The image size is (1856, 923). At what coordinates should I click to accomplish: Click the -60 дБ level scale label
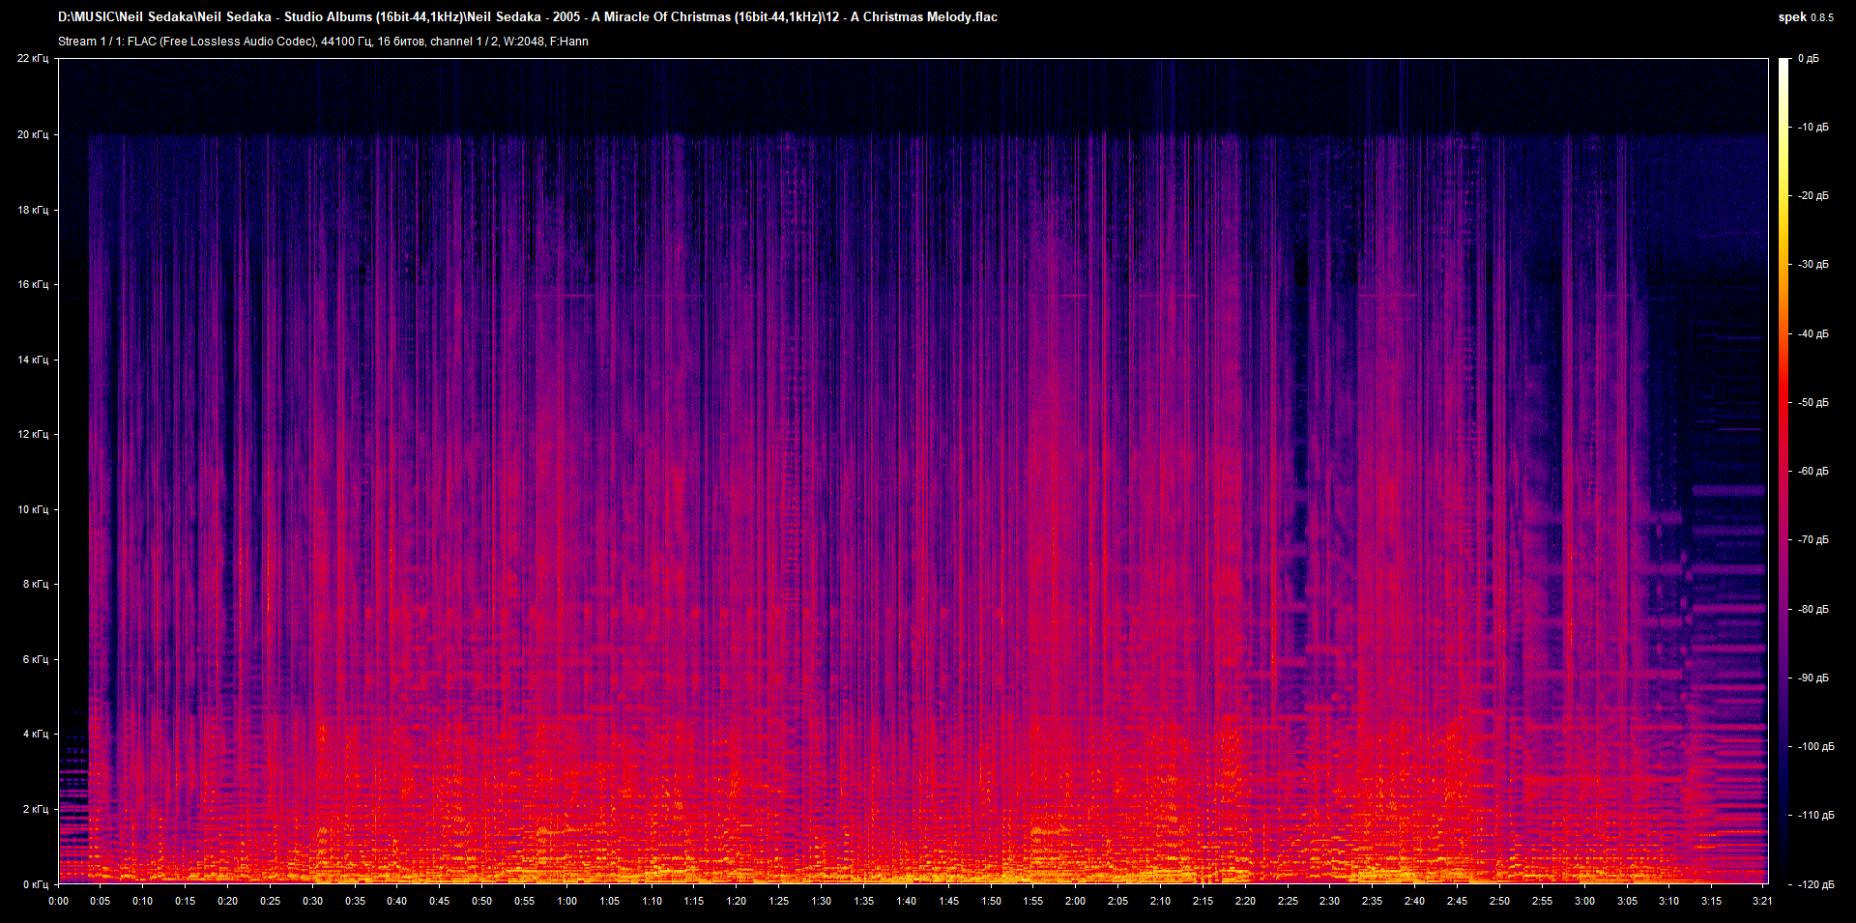[x=1812, y=471]
